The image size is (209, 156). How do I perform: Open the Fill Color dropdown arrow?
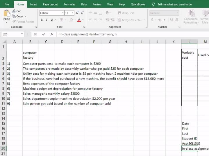click(75, 20)
